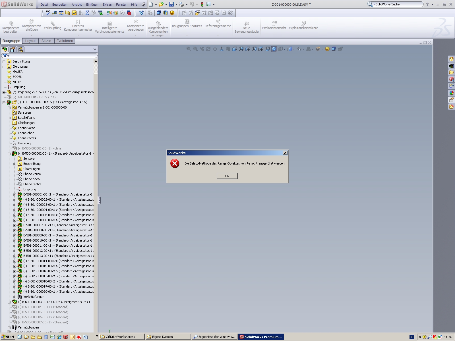This screenshot has width=455, height=341.
Task: Open Custom Properties task pane icon
Action: 451,100
